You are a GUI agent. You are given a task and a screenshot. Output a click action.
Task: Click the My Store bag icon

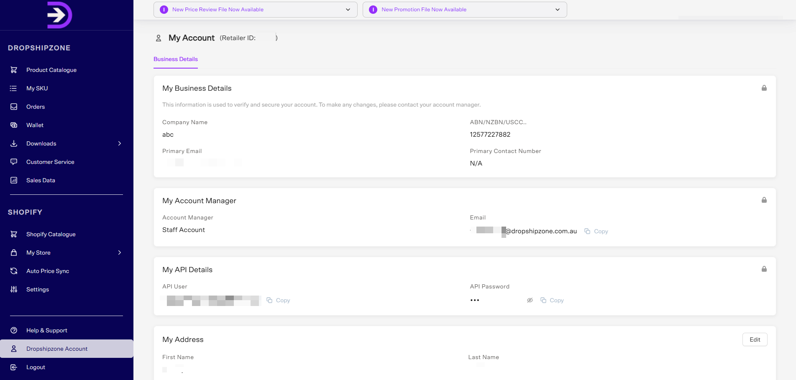(x=14, y=252)
